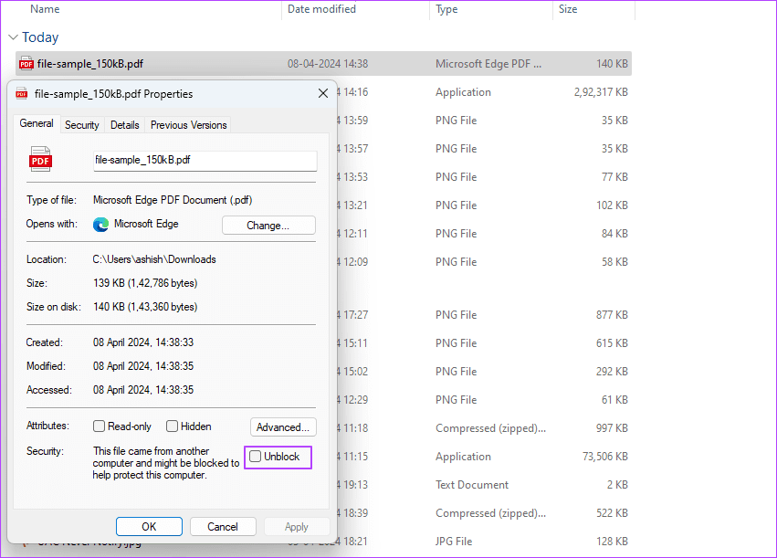Open the Details tab
The height and width of the screenshot is (558, 777).
tap(125, 125)
